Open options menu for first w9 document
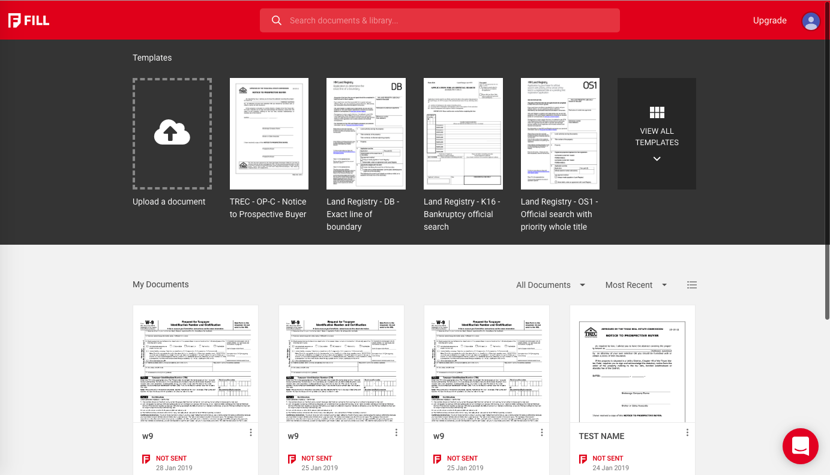Viewport: 830px width, 475px height. click(x=251, y=432)
